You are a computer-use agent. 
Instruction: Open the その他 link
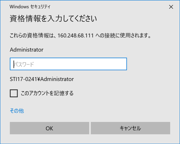point(17,111)
